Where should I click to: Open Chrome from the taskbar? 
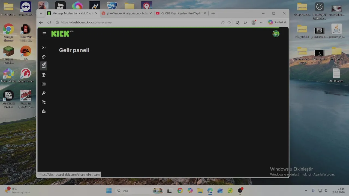(180, 191)
